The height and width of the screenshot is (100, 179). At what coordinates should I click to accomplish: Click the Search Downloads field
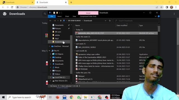click(136, 21)
